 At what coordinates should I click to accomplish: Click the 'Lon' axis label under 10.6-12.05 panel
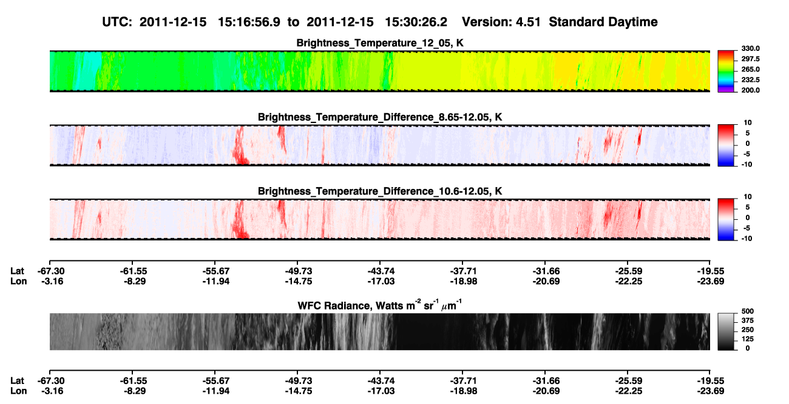point(18,280)
